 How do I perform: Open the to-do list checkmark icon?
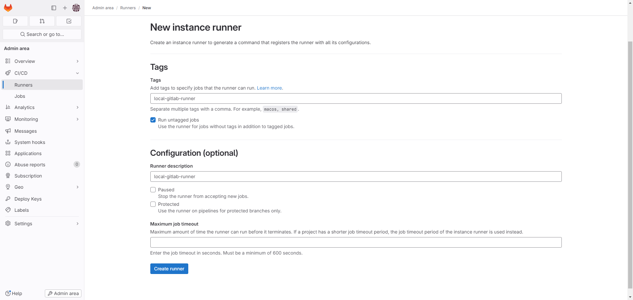point(69,21)
